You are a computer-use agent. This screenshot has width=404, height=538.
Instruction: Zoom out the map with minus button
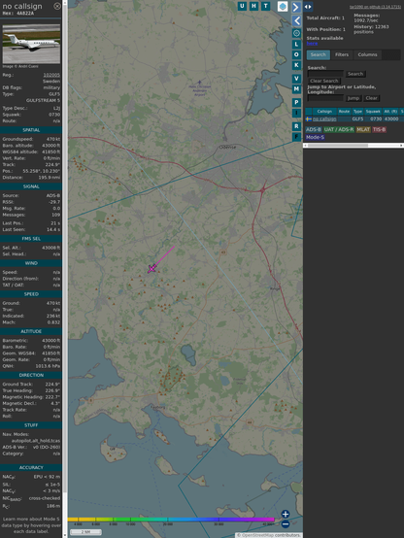[x=286, y=524]
